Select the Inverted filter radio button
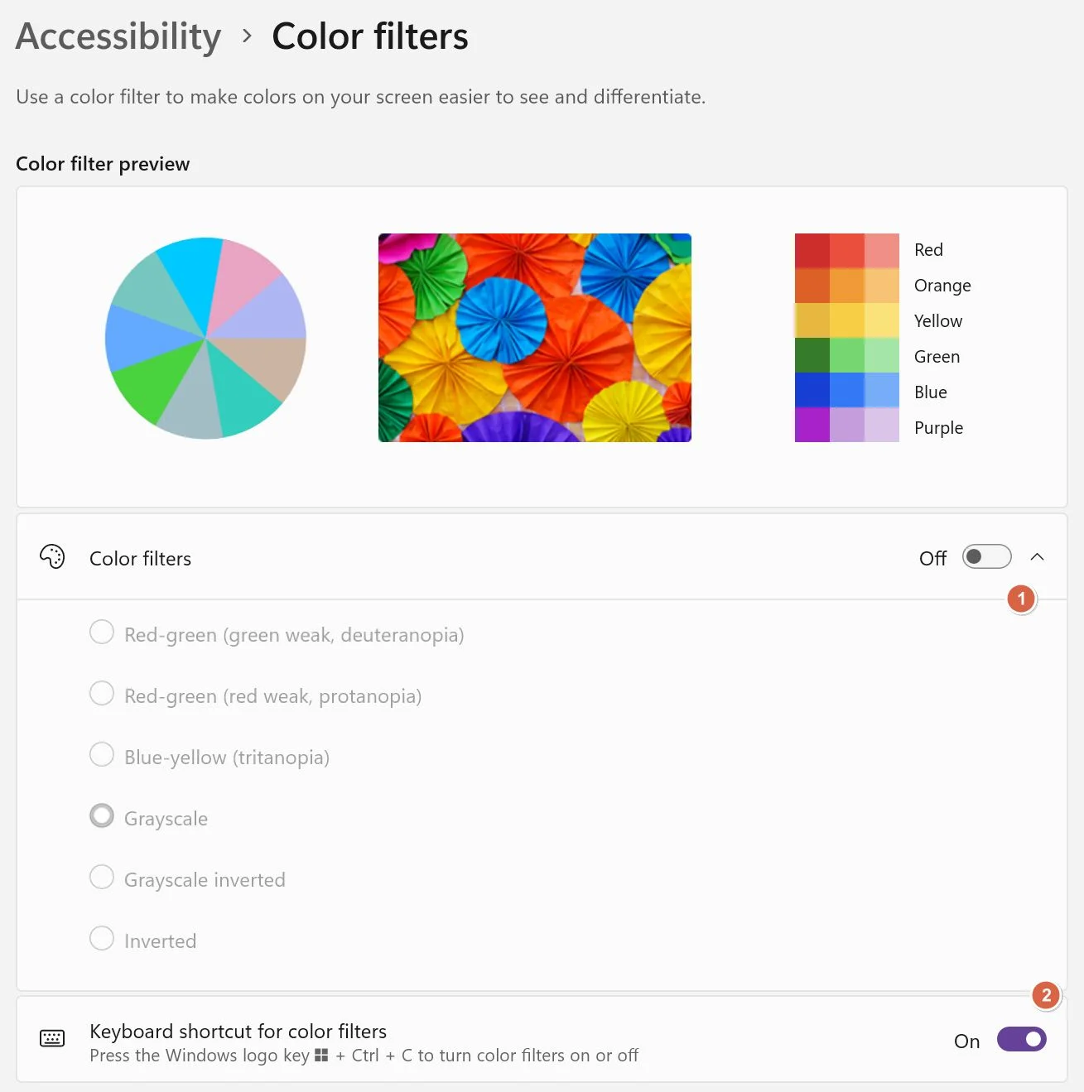Screen dimensions: 1084x1092 (102, 939)
